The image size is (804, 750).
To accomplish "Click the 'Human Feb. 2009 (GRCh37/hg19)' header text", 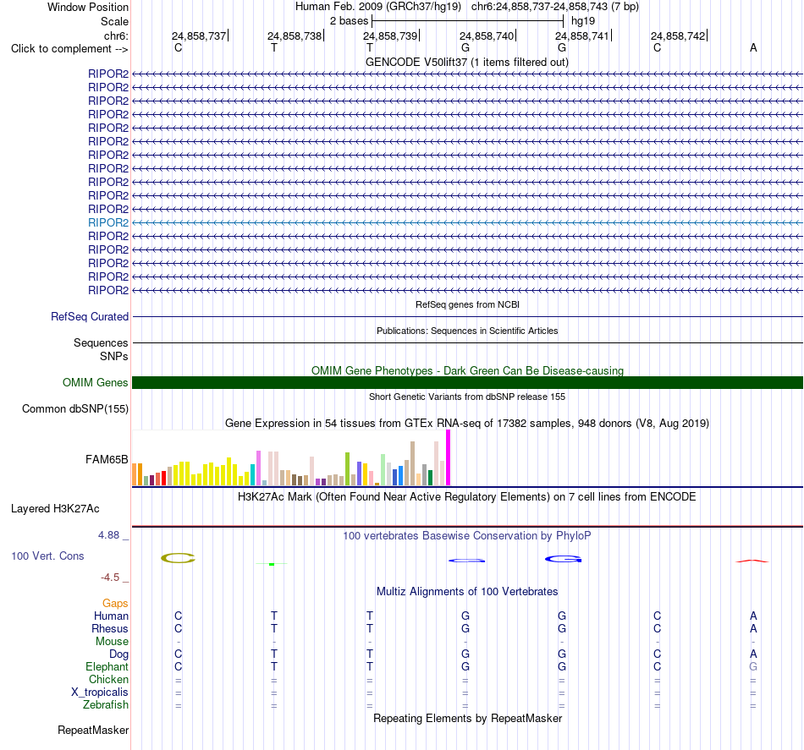I will click(378, 7).
